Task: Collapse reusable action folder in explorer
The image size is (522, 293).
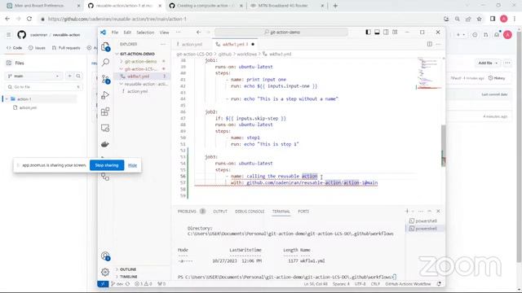Action: click(141, 84)
